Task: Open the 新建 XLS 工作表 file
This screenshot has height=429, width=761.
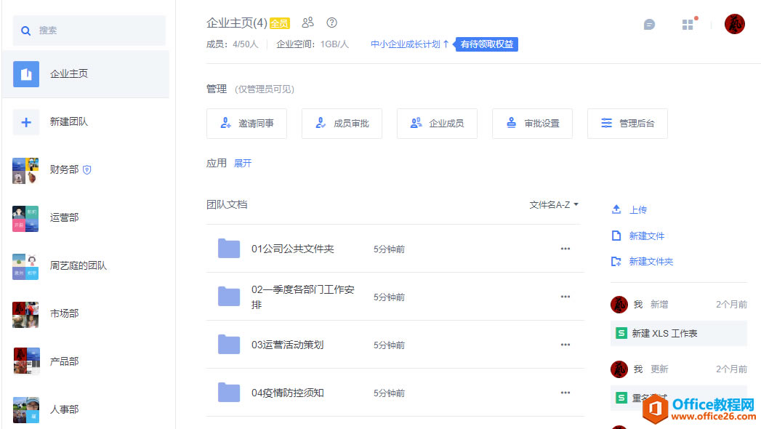Action: [664, 333]
